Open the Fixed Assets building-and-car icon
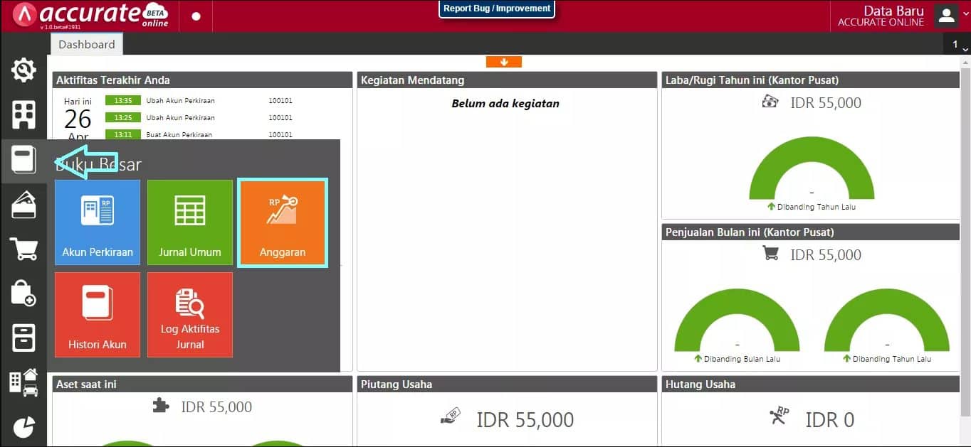The image size is (971, 447). pos(23,382)
